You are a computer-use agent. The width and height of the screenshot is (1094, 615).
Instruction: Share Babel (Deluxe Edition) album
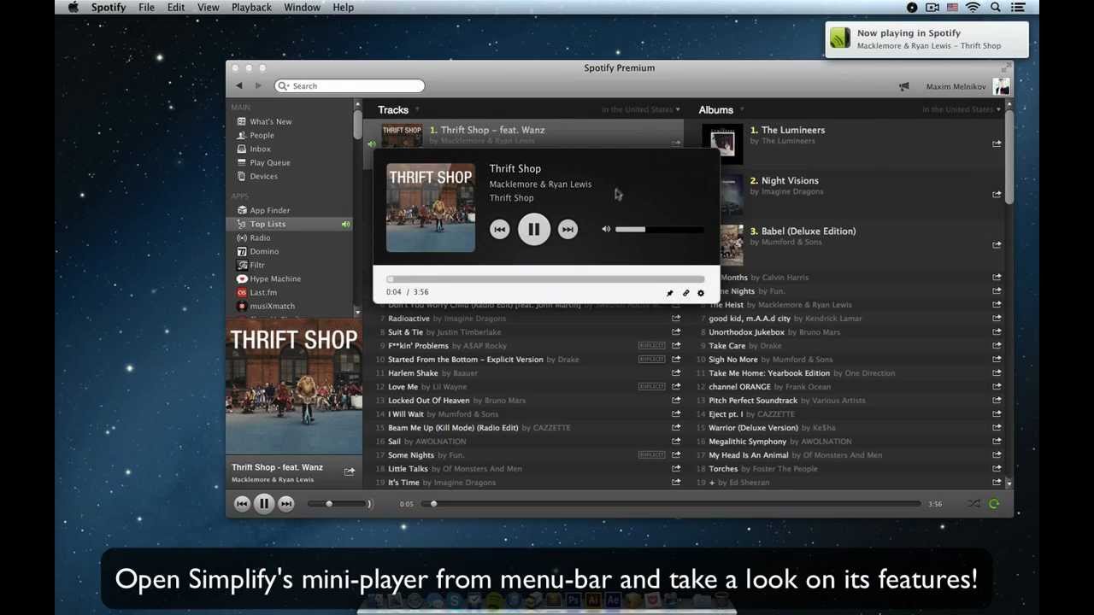[997, 245]
